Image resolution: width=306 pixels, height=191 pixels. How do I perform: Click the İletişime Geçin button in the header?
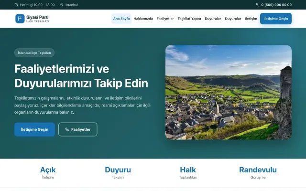(276, 19)
